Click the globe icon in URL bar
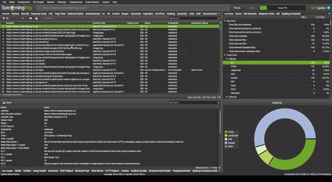This screenshot has width=332, height=182. 40,8
